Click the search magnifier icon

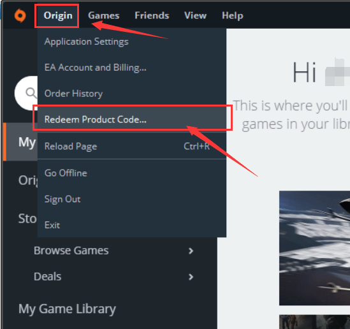(31, 93)
